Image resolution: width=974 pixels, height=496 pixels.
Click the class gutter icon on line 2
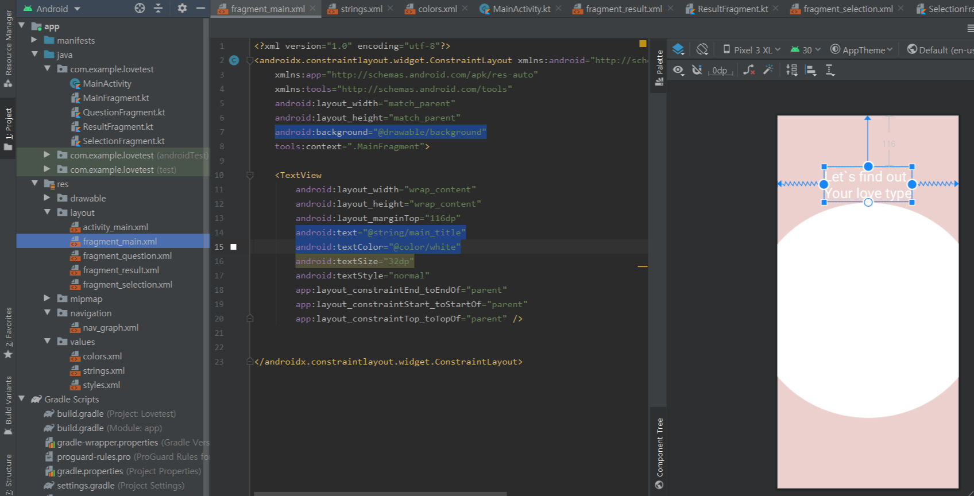tap(234, 60)
